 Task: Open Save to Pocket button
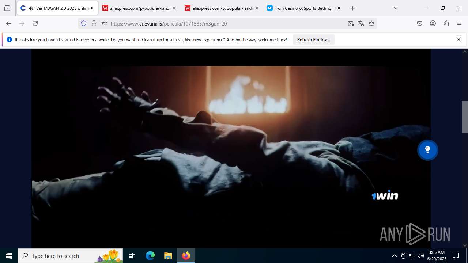[x=420, y=23]
